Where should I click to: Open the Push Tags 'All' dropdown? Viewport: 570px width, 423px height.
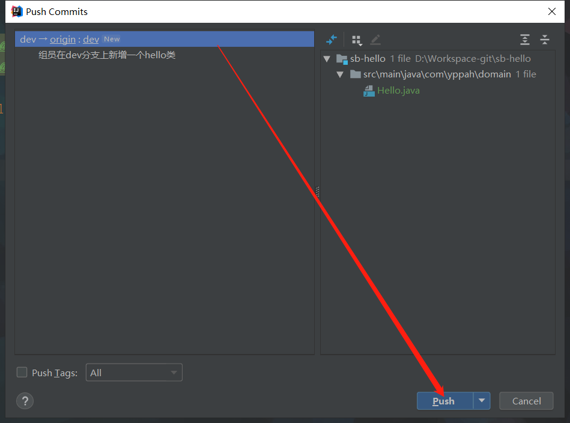pos(134,373)
